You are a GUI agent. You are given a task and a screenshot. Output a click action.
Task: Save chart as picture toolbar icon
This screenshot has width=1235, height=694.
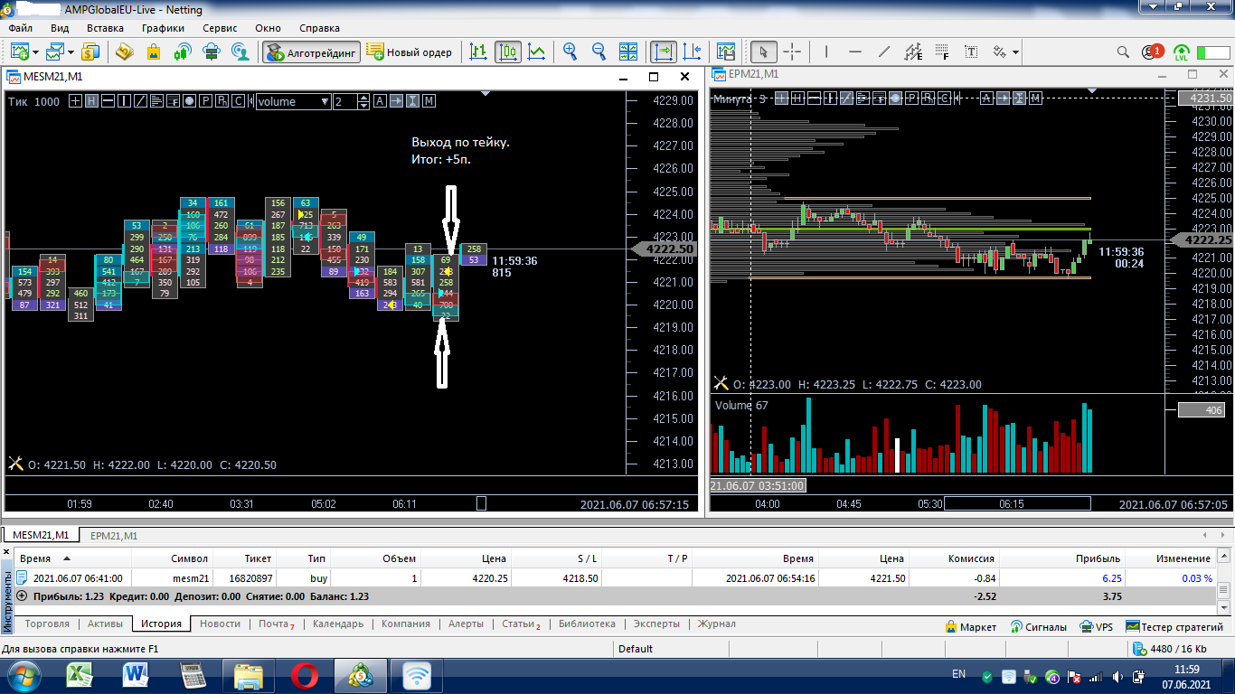[x=726, y=52]
